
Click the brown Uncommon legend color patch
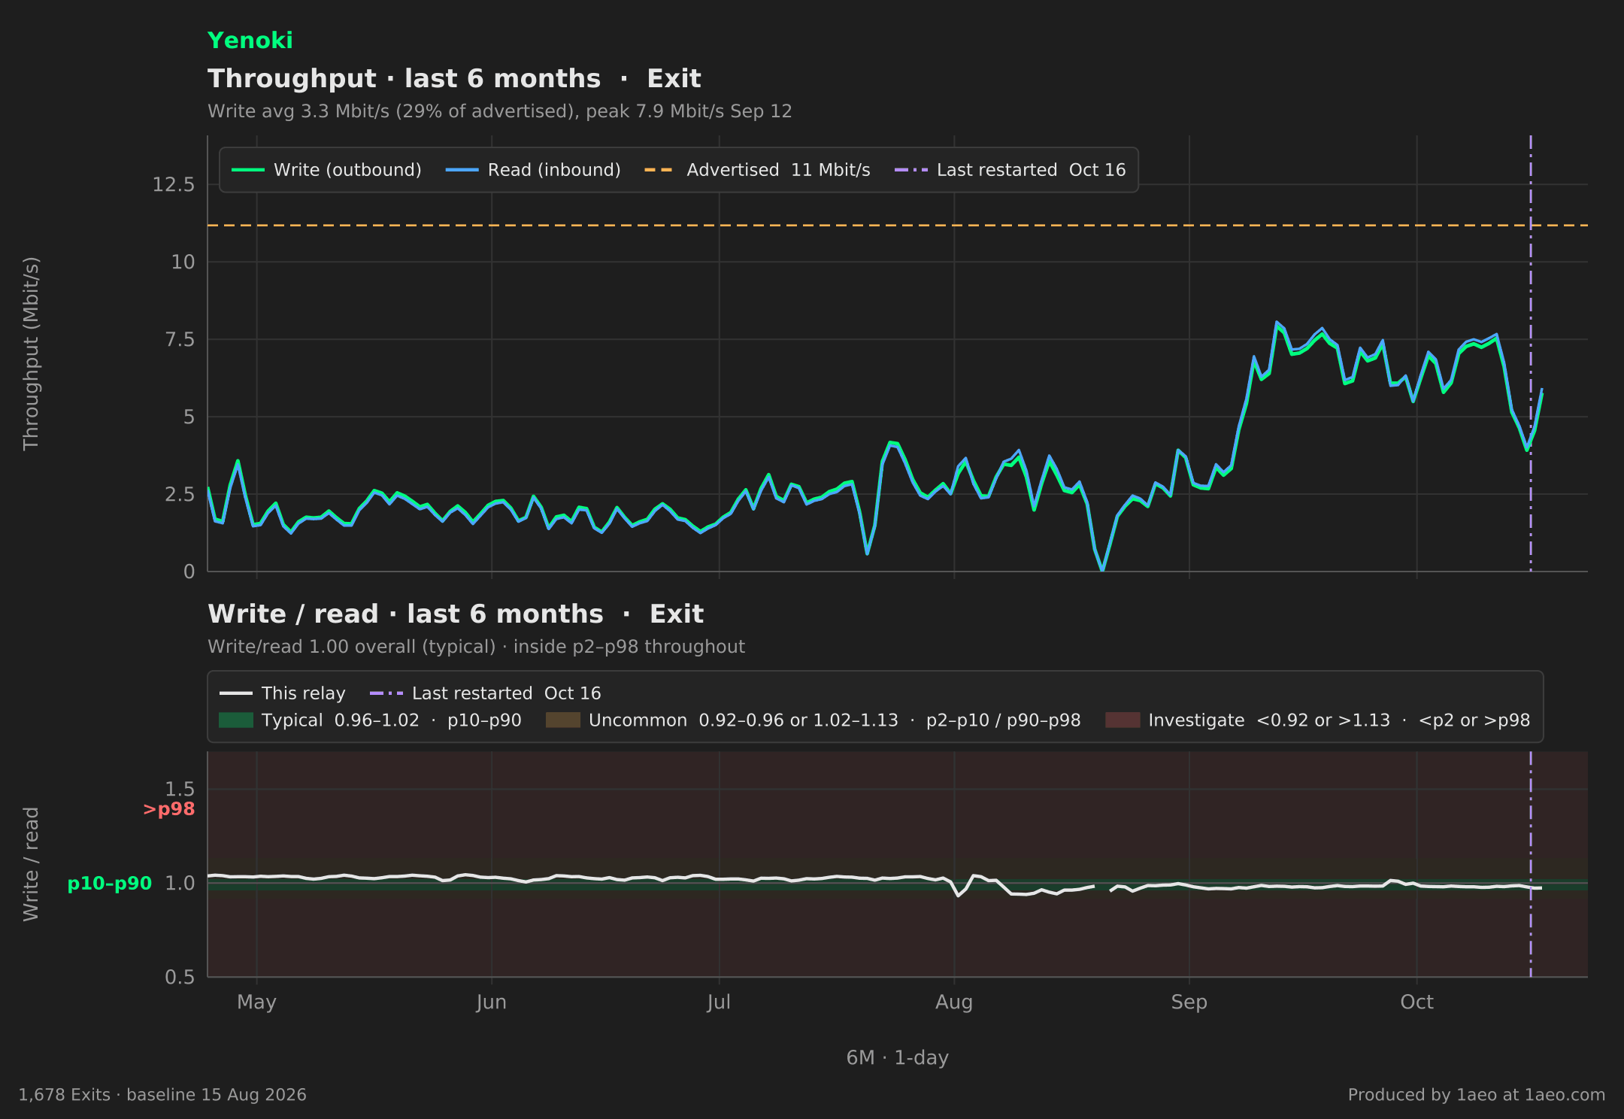[x=562, y=720]
